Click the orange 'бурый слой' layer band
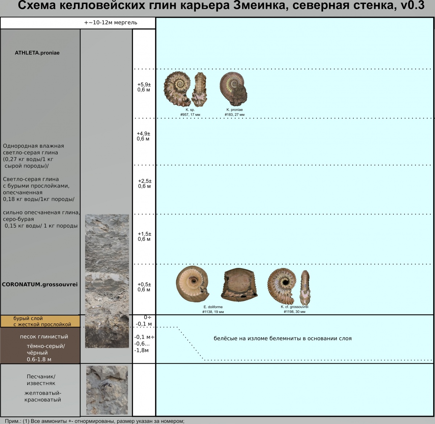 40,321
